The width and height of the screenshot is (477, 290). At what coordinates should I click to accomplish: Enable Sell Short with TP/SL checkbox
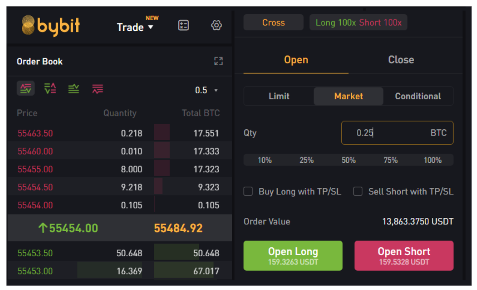pos(358,191)
